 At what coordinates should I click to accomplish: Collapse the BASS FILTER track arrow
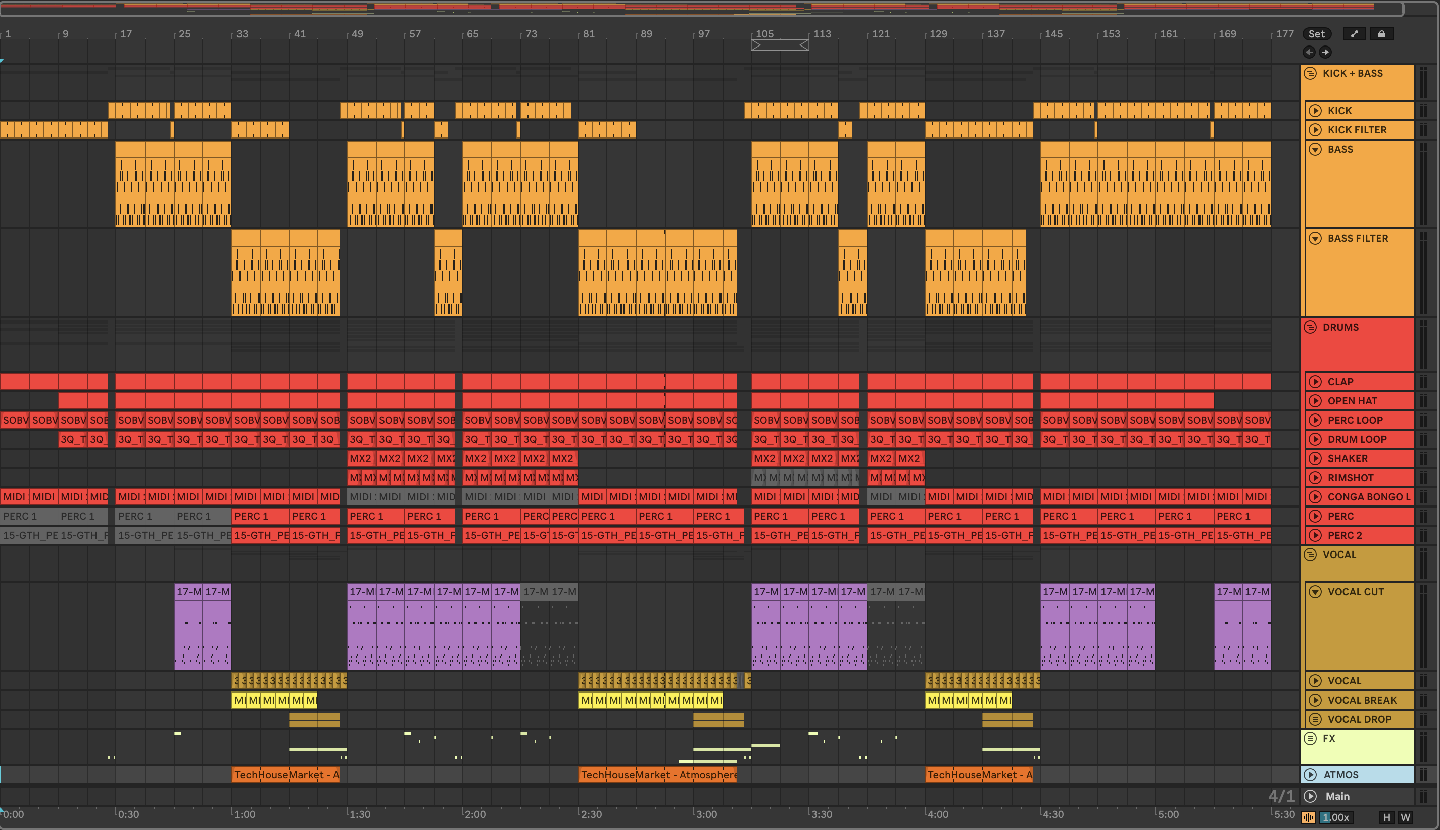[1315, 238]
